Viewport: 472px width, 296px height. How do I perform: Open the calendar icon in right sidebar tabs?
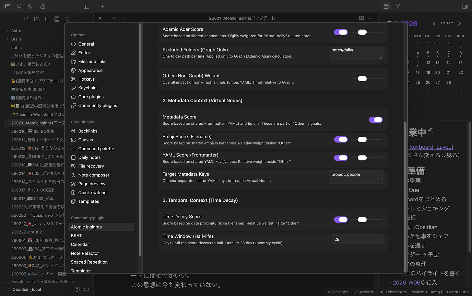[386, 6]
